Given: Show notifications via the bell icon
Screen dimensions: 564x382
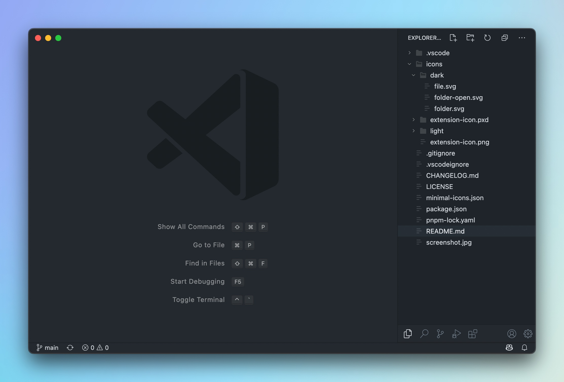Looking at the screenshot, I should coord(524,348).
